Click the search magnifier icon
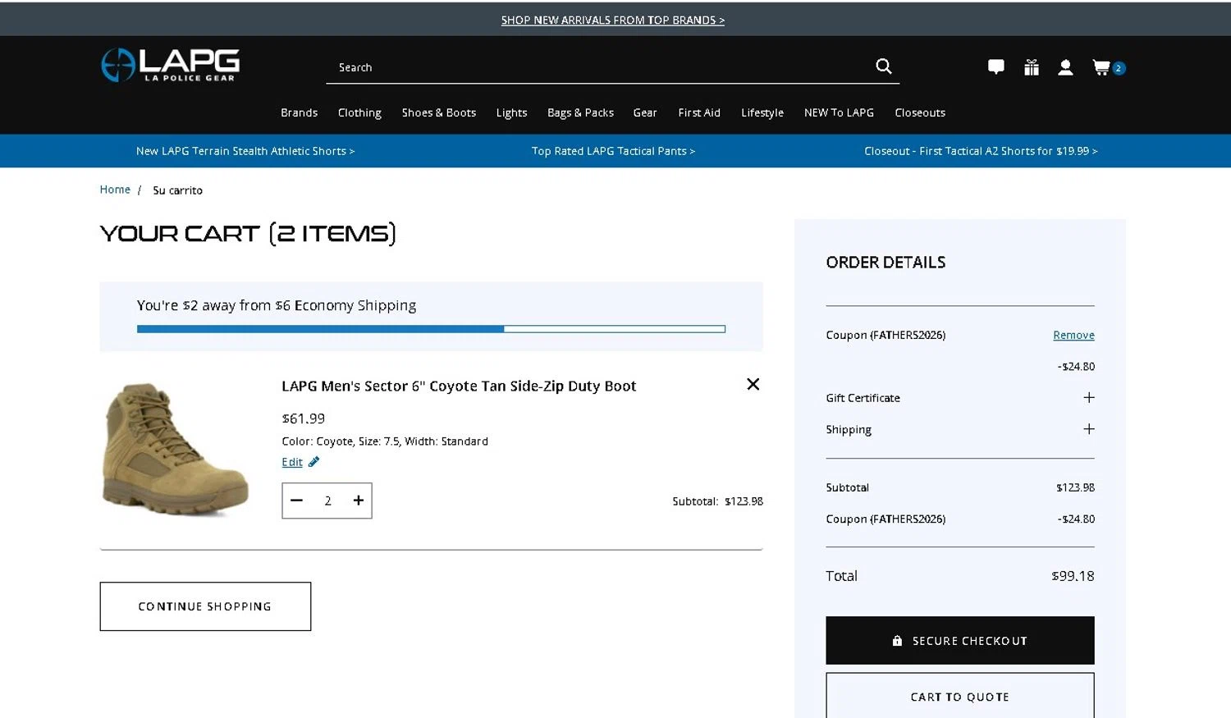The image size is (1231, 718). pyautogui.click(x=883, y=66)
